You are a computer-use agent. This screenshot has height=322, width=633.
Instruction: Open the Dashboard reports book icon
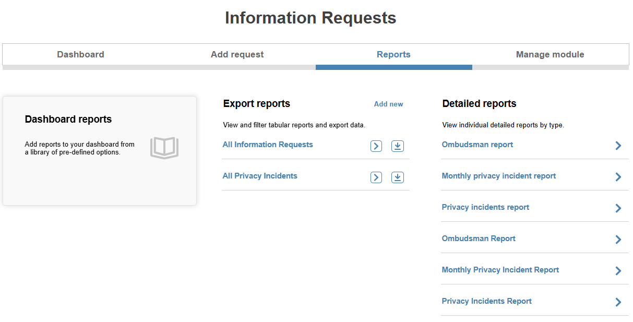[x=164, y=148]
